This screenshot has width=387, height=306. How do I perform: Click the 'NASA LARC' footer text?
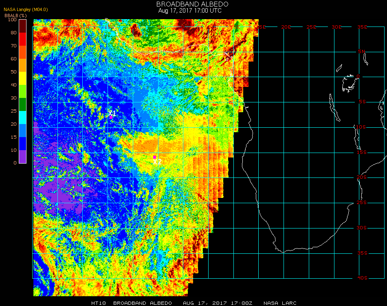pyautogui.click(x=280, y=303)
